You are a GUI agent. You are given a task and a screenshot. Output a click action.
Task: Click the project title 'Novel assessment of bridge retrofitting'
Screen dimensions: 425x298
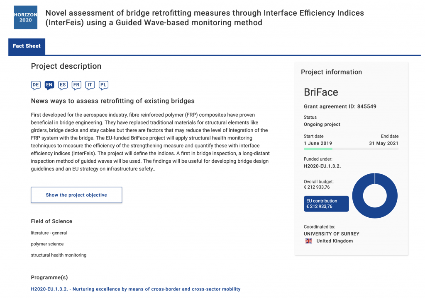pyautogui.click(x=205, y=17)
